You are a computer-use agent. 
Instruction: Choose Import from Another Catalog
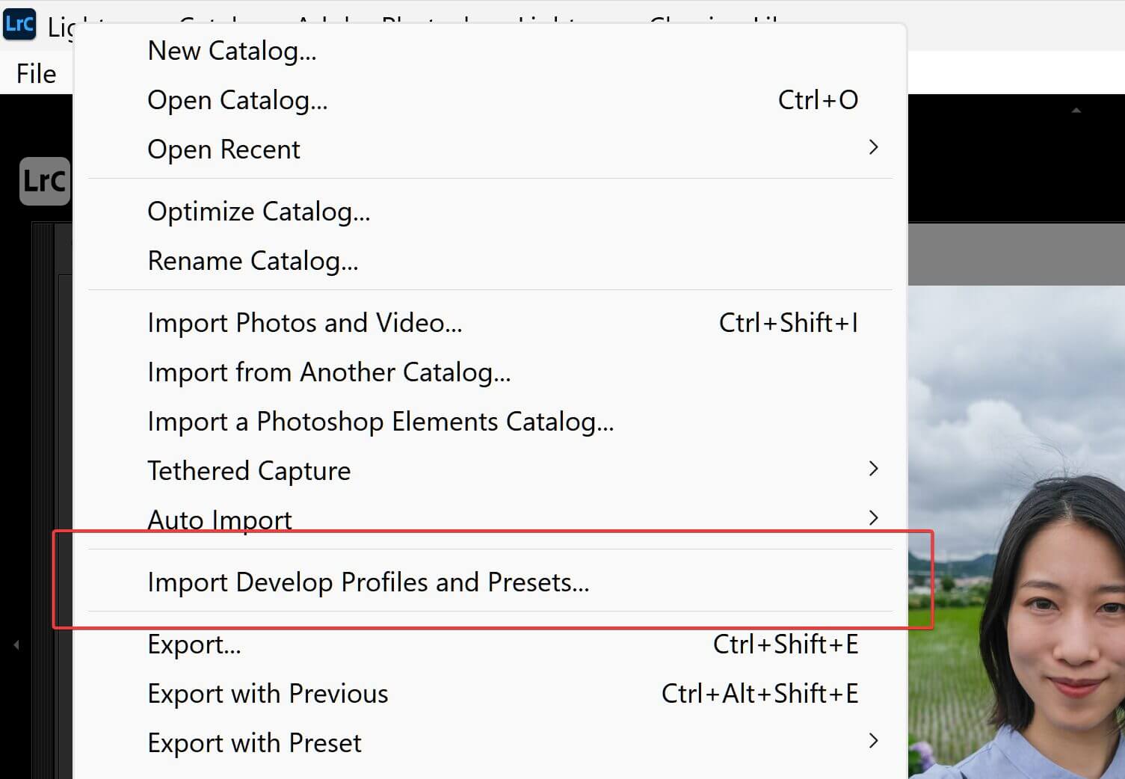point(329,372)
